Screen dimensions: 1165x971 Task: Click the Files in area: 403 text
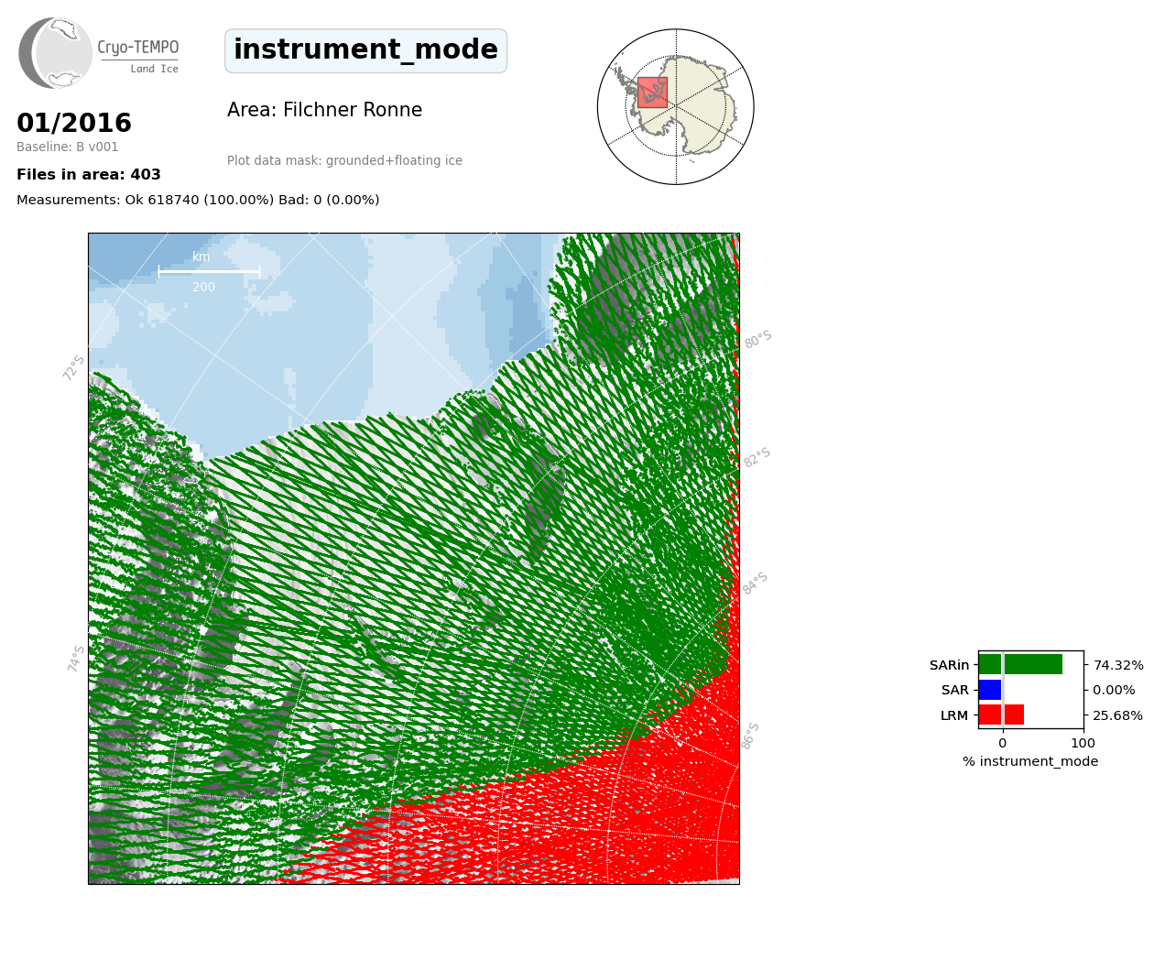pos(89,175)
